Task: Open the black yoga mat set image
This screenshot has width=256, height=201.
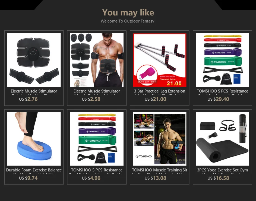Action: tap(222, 139)
